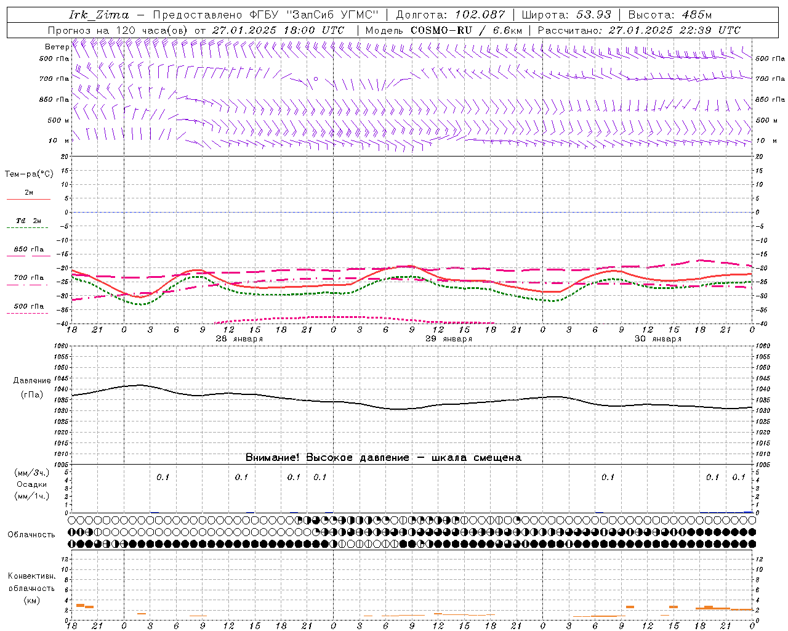Click the model name "COSMO-RU" in header
This screenshot has width=788, height=631.
pyautogui.click(x=441, y=30)
